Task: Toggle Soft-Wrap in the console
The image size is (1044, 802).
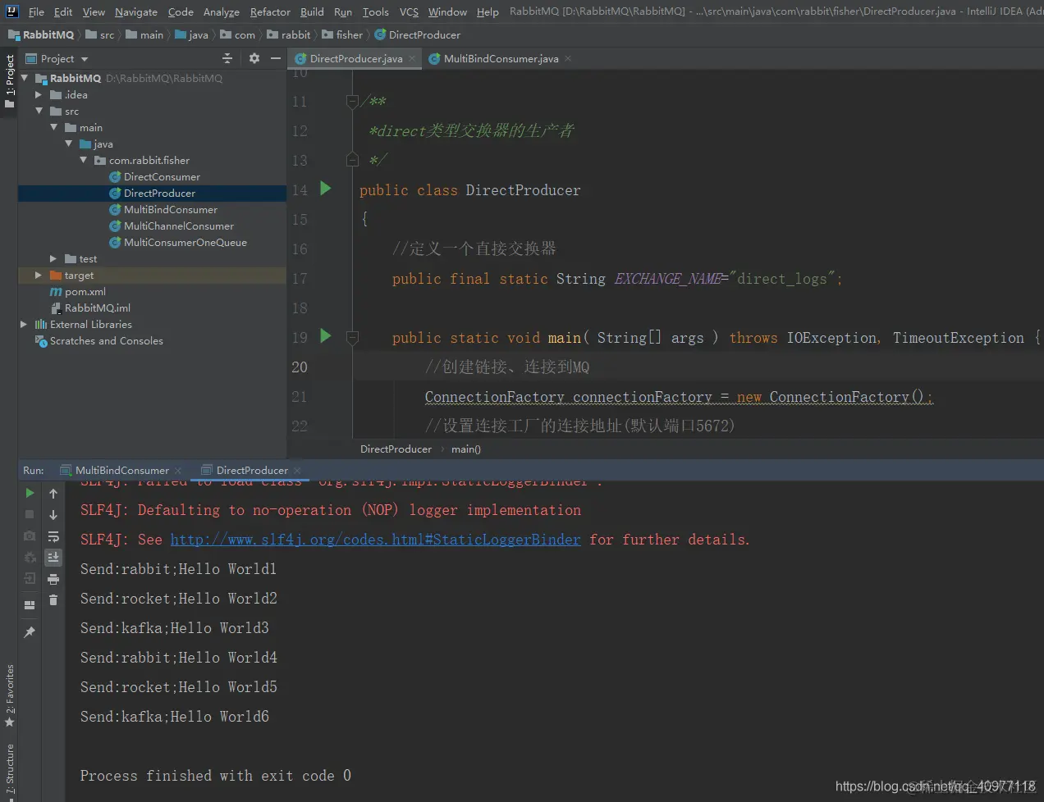Action: 53,536
